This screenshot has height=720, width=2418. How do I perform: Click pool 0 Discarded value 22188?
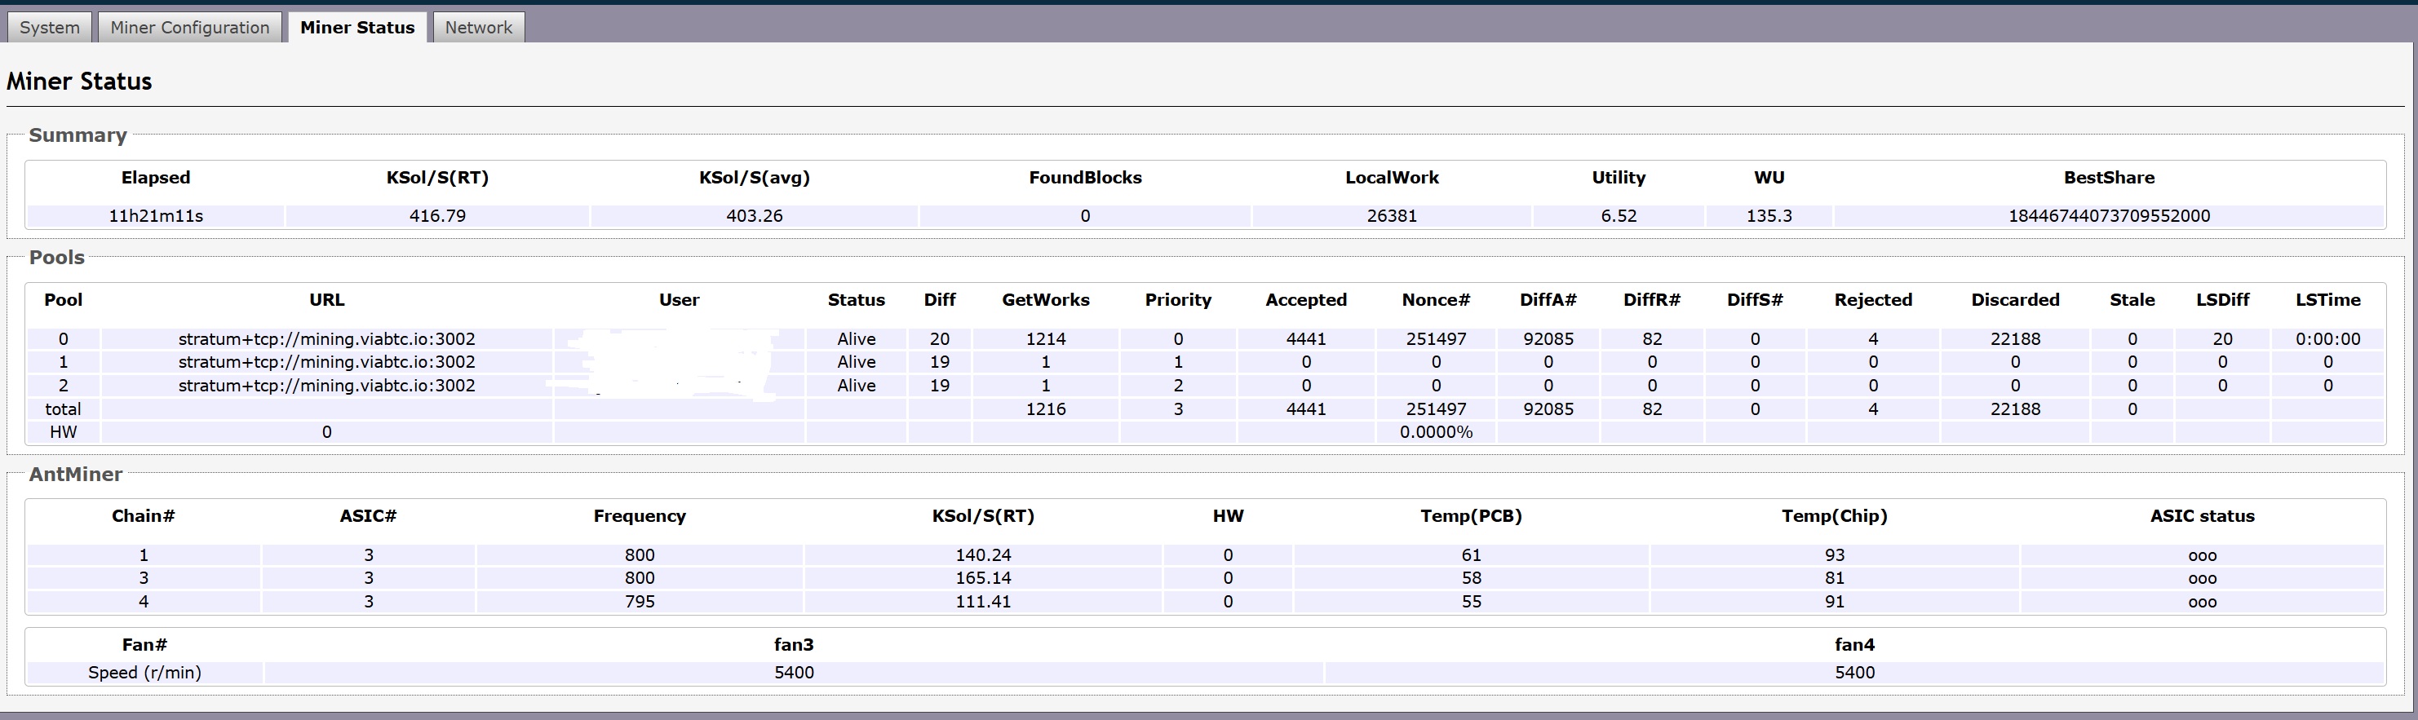click(x=2014, y=339)
